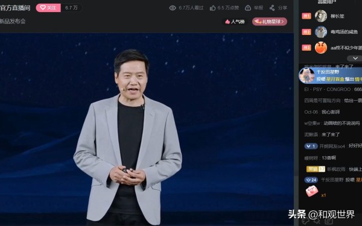Click avatar of rank 1 user 柳长笙
362x226 pixels.
pyautogui.click(x=321, y=16)
